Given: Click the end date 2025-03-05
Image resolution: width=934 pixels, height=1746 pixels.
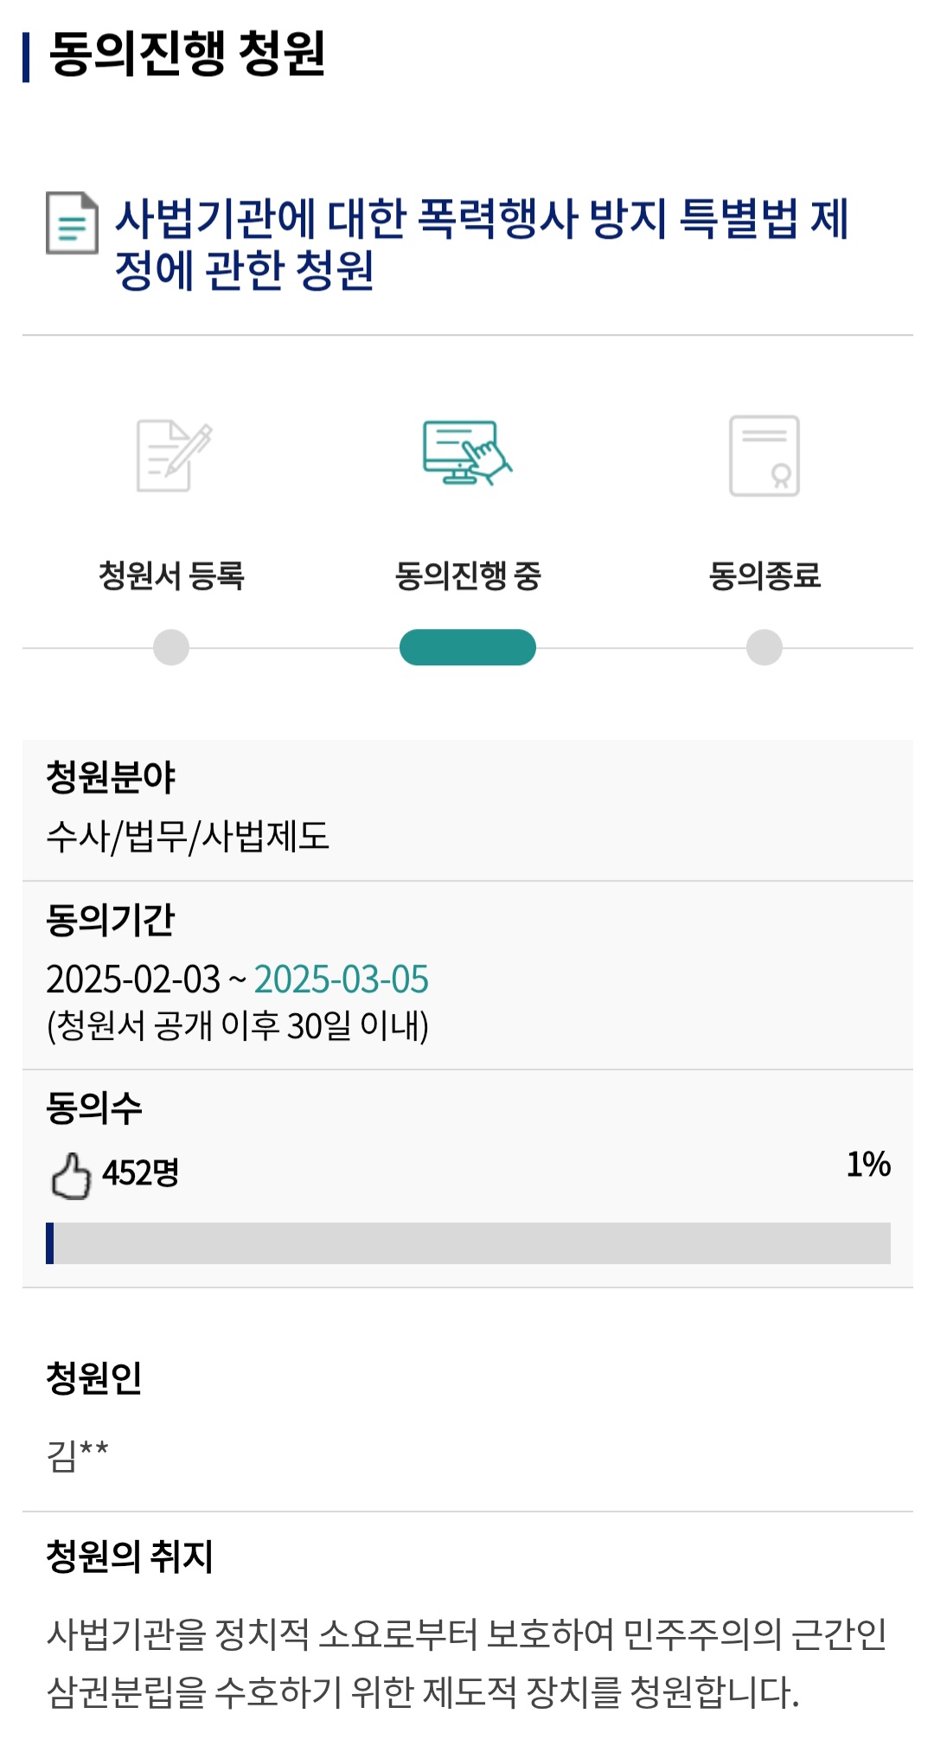Looking at the screenshot, I should pos(342,979).
